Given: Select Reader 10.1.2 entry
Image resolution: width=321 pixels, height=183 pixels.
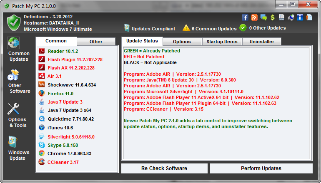Looking at the screenshot, I should pos(63,51).
